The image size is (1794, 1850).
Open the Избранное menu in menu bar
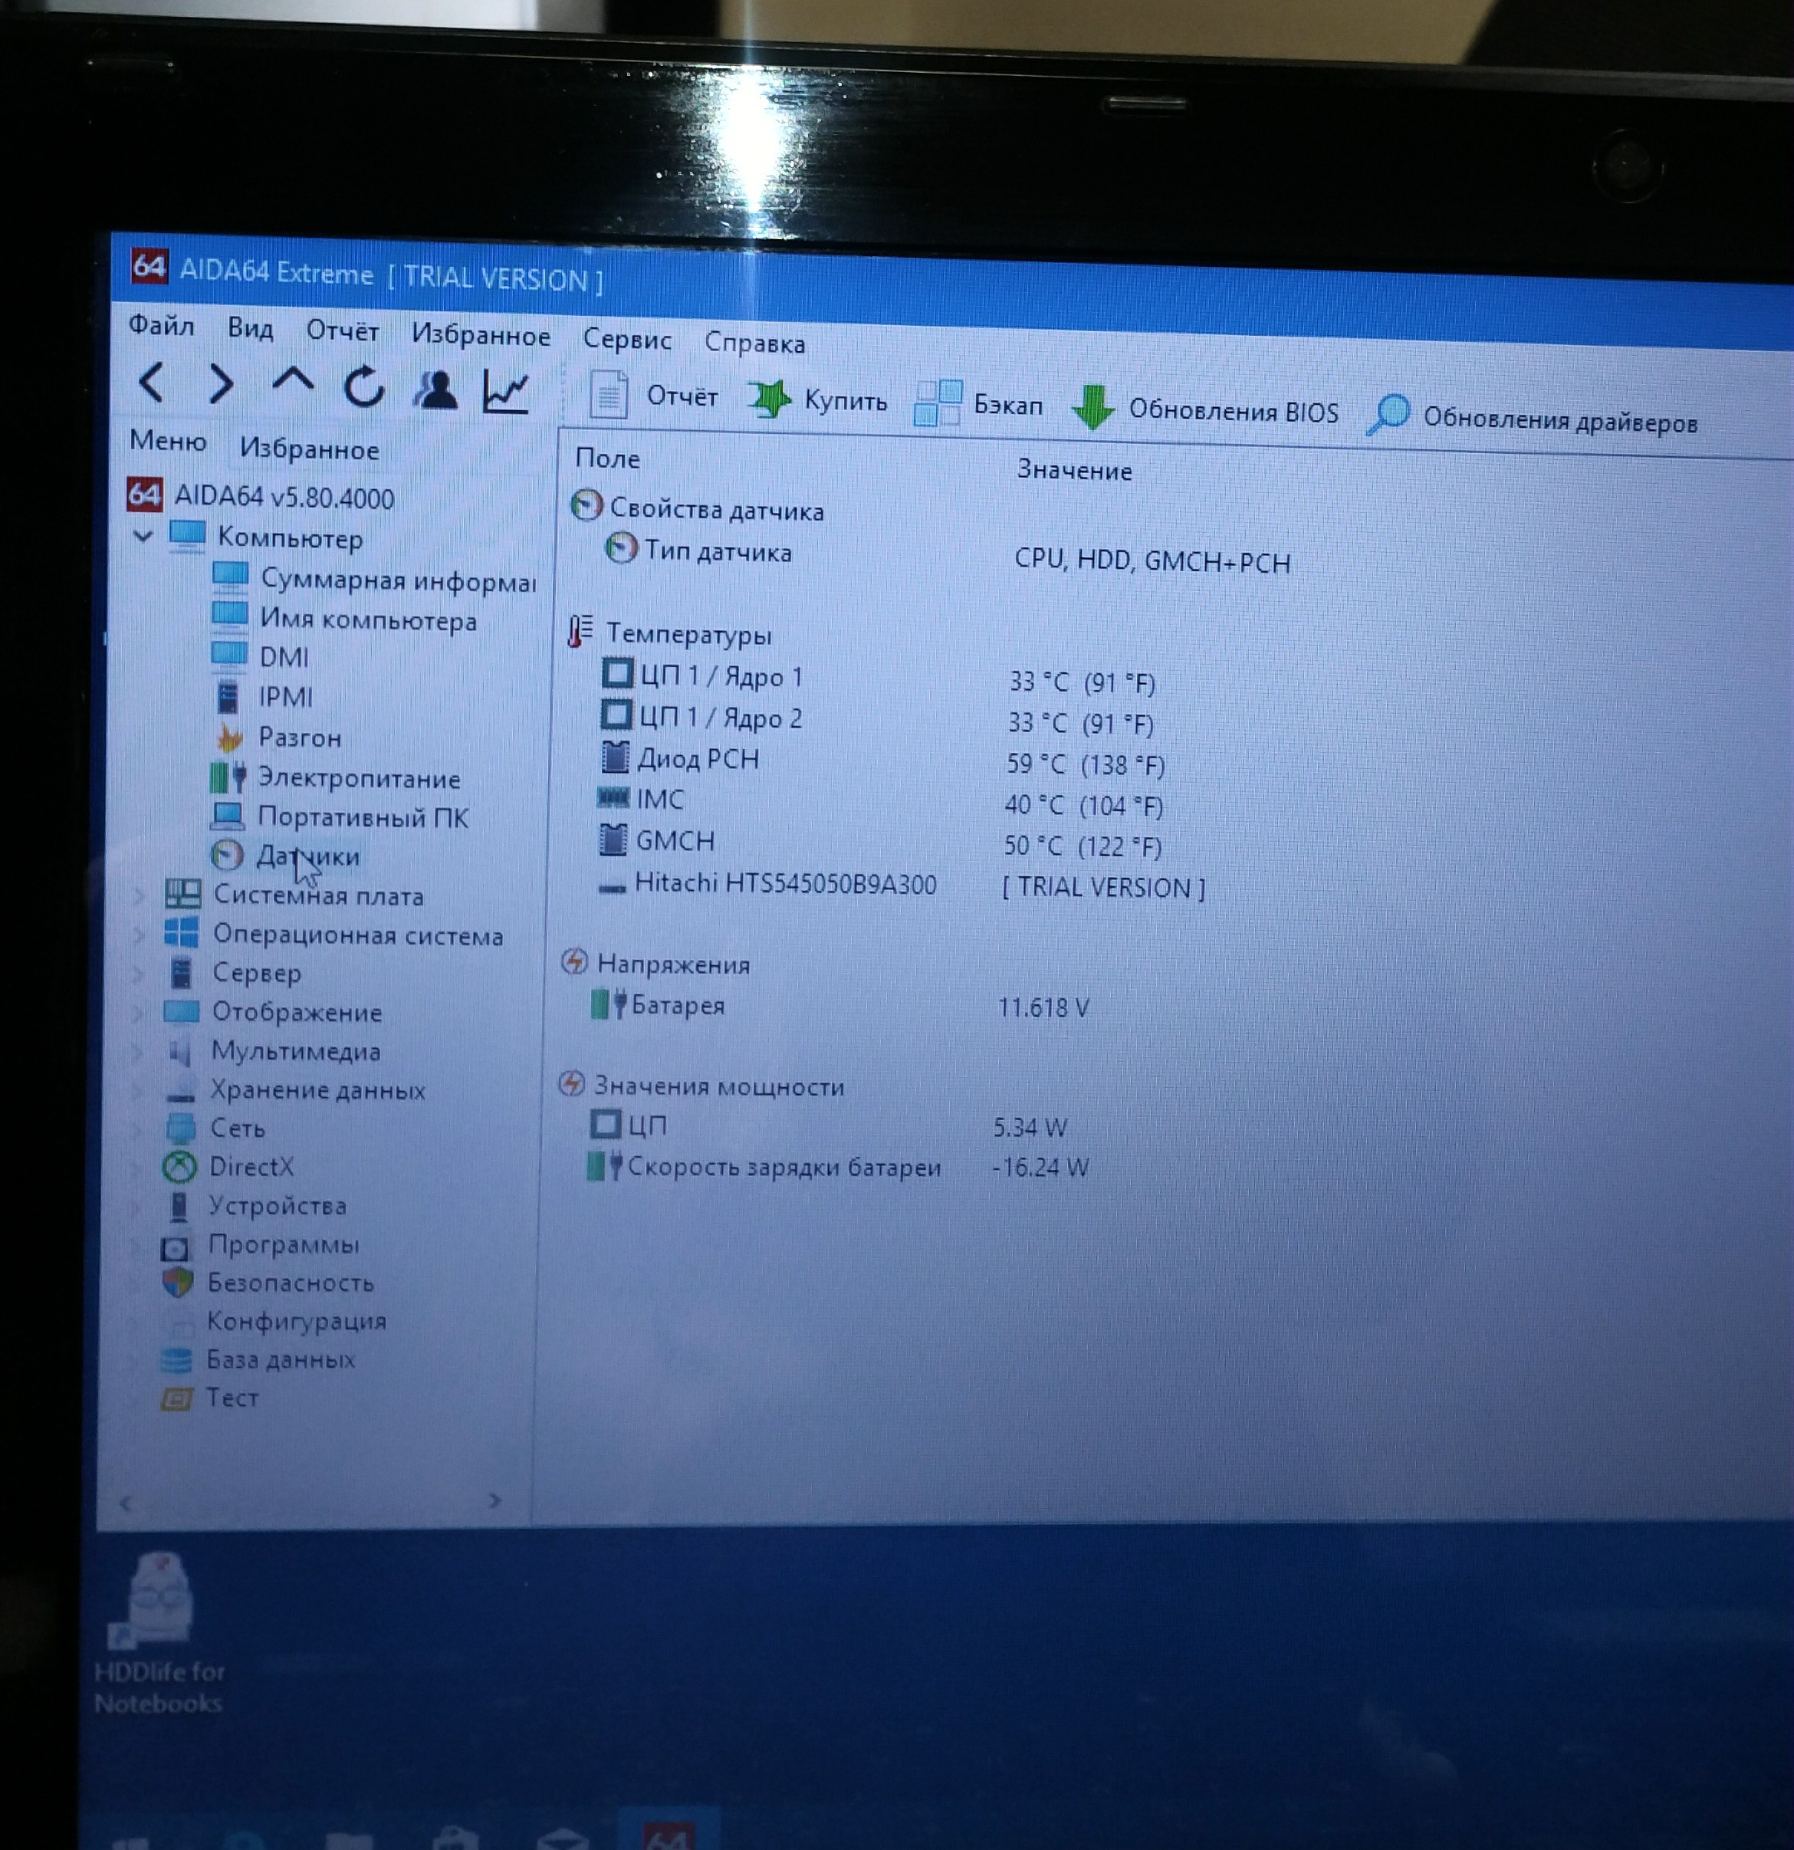(481, 335)
